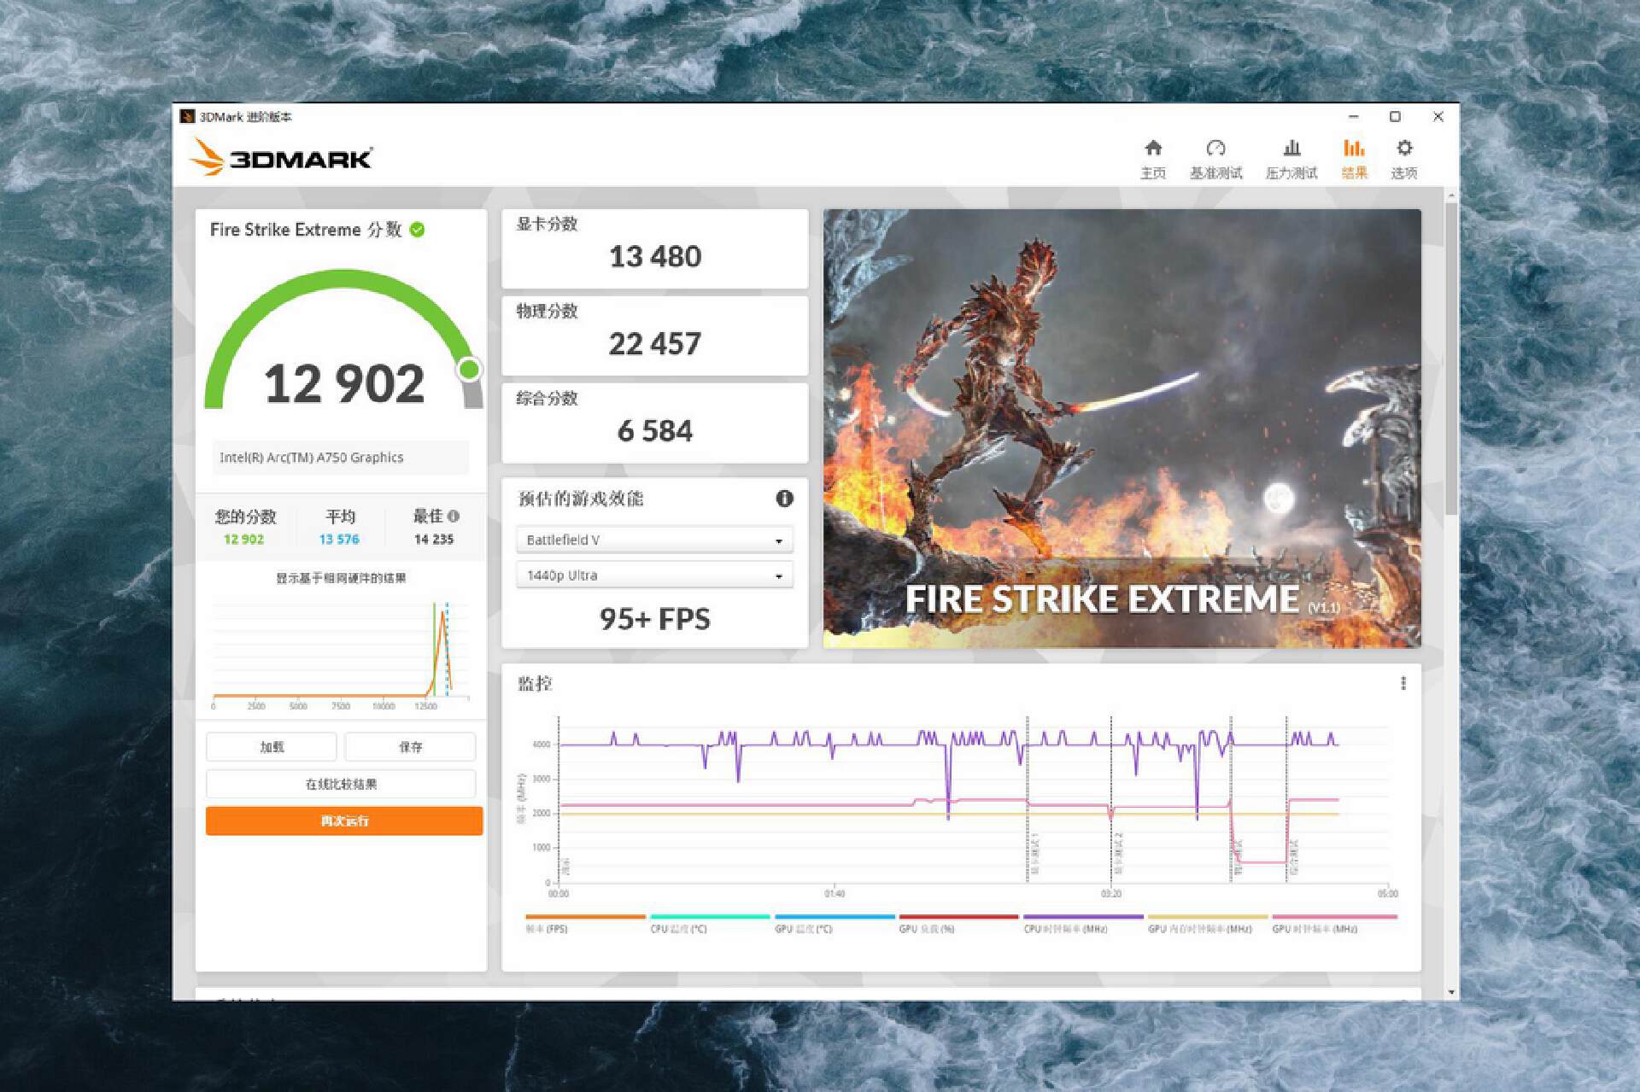Toggle the CPU temperature (°C) legend item
Screen dimensions: 1640x1092
coord(678,928)
